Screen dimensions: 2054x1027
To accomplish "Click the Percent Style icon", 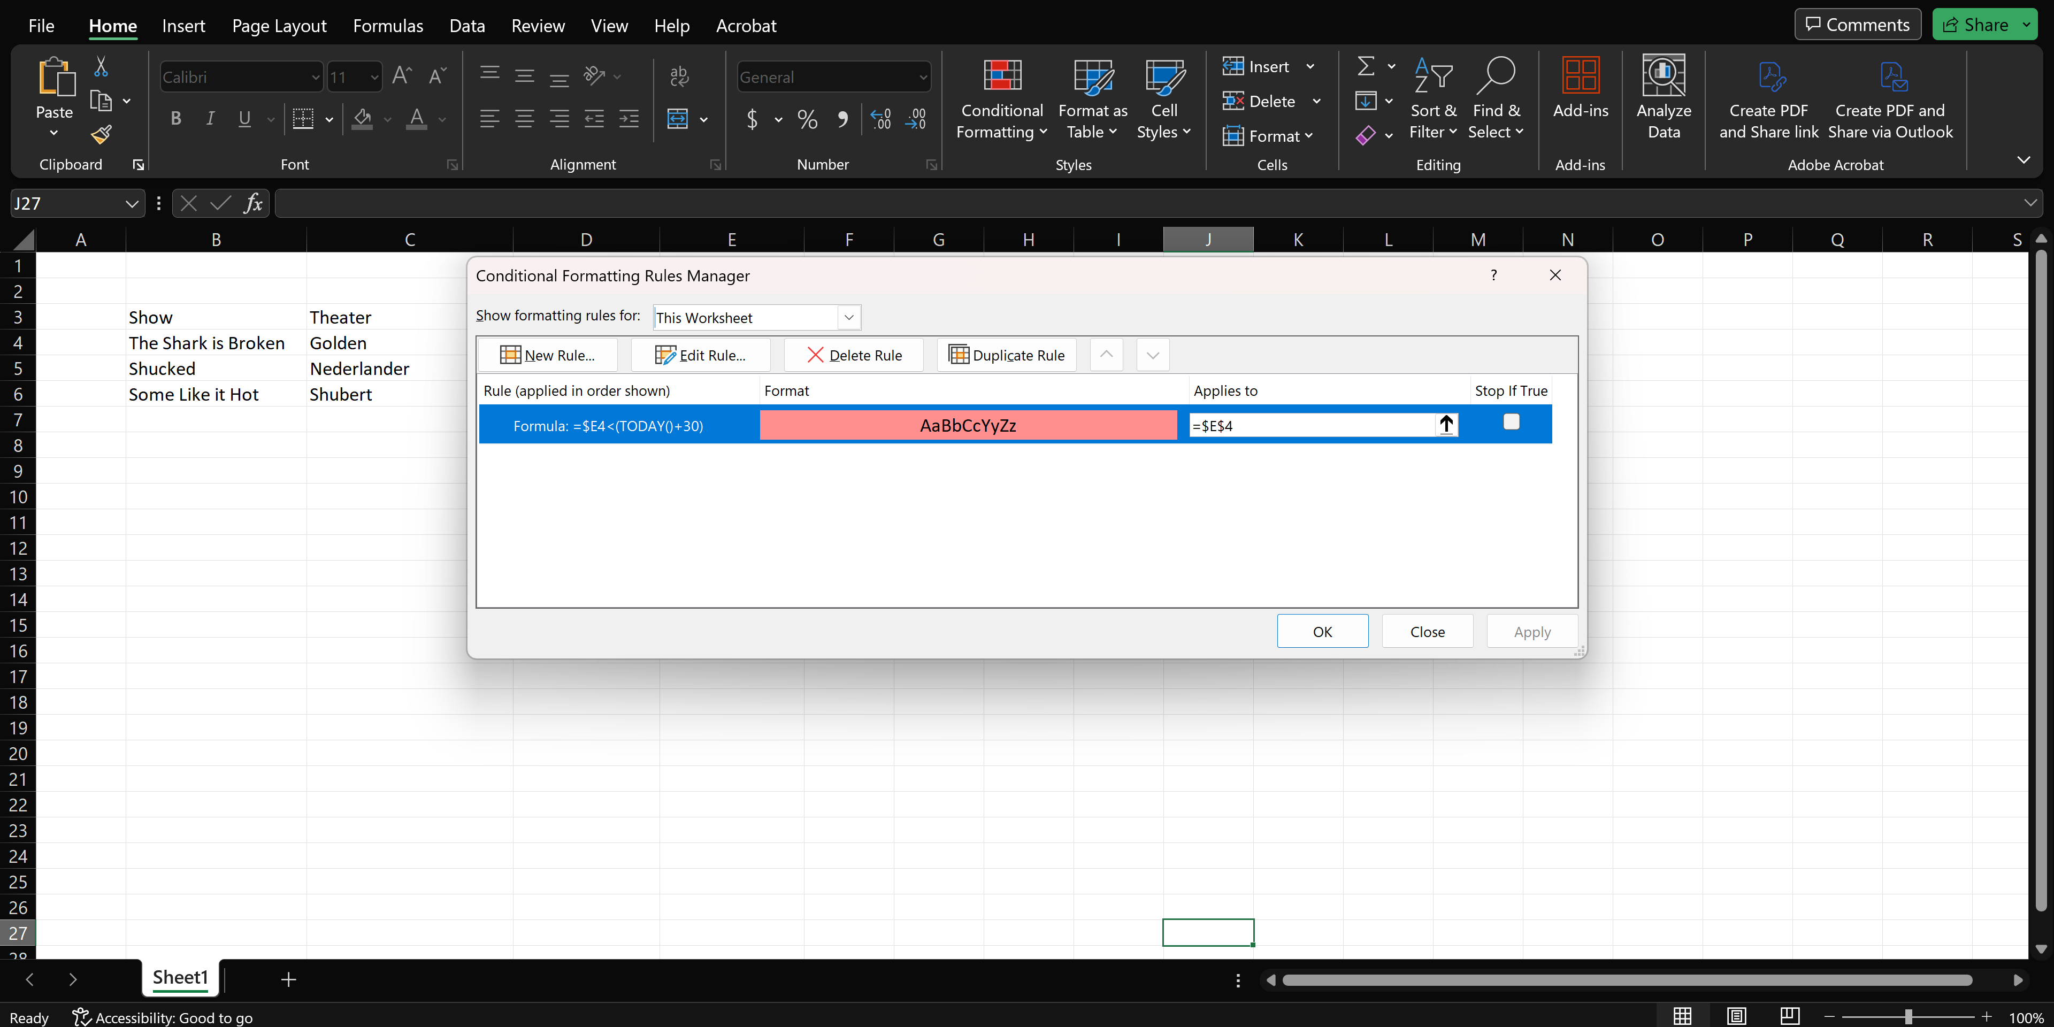I will pyautogui.click(x=807, y=120).
